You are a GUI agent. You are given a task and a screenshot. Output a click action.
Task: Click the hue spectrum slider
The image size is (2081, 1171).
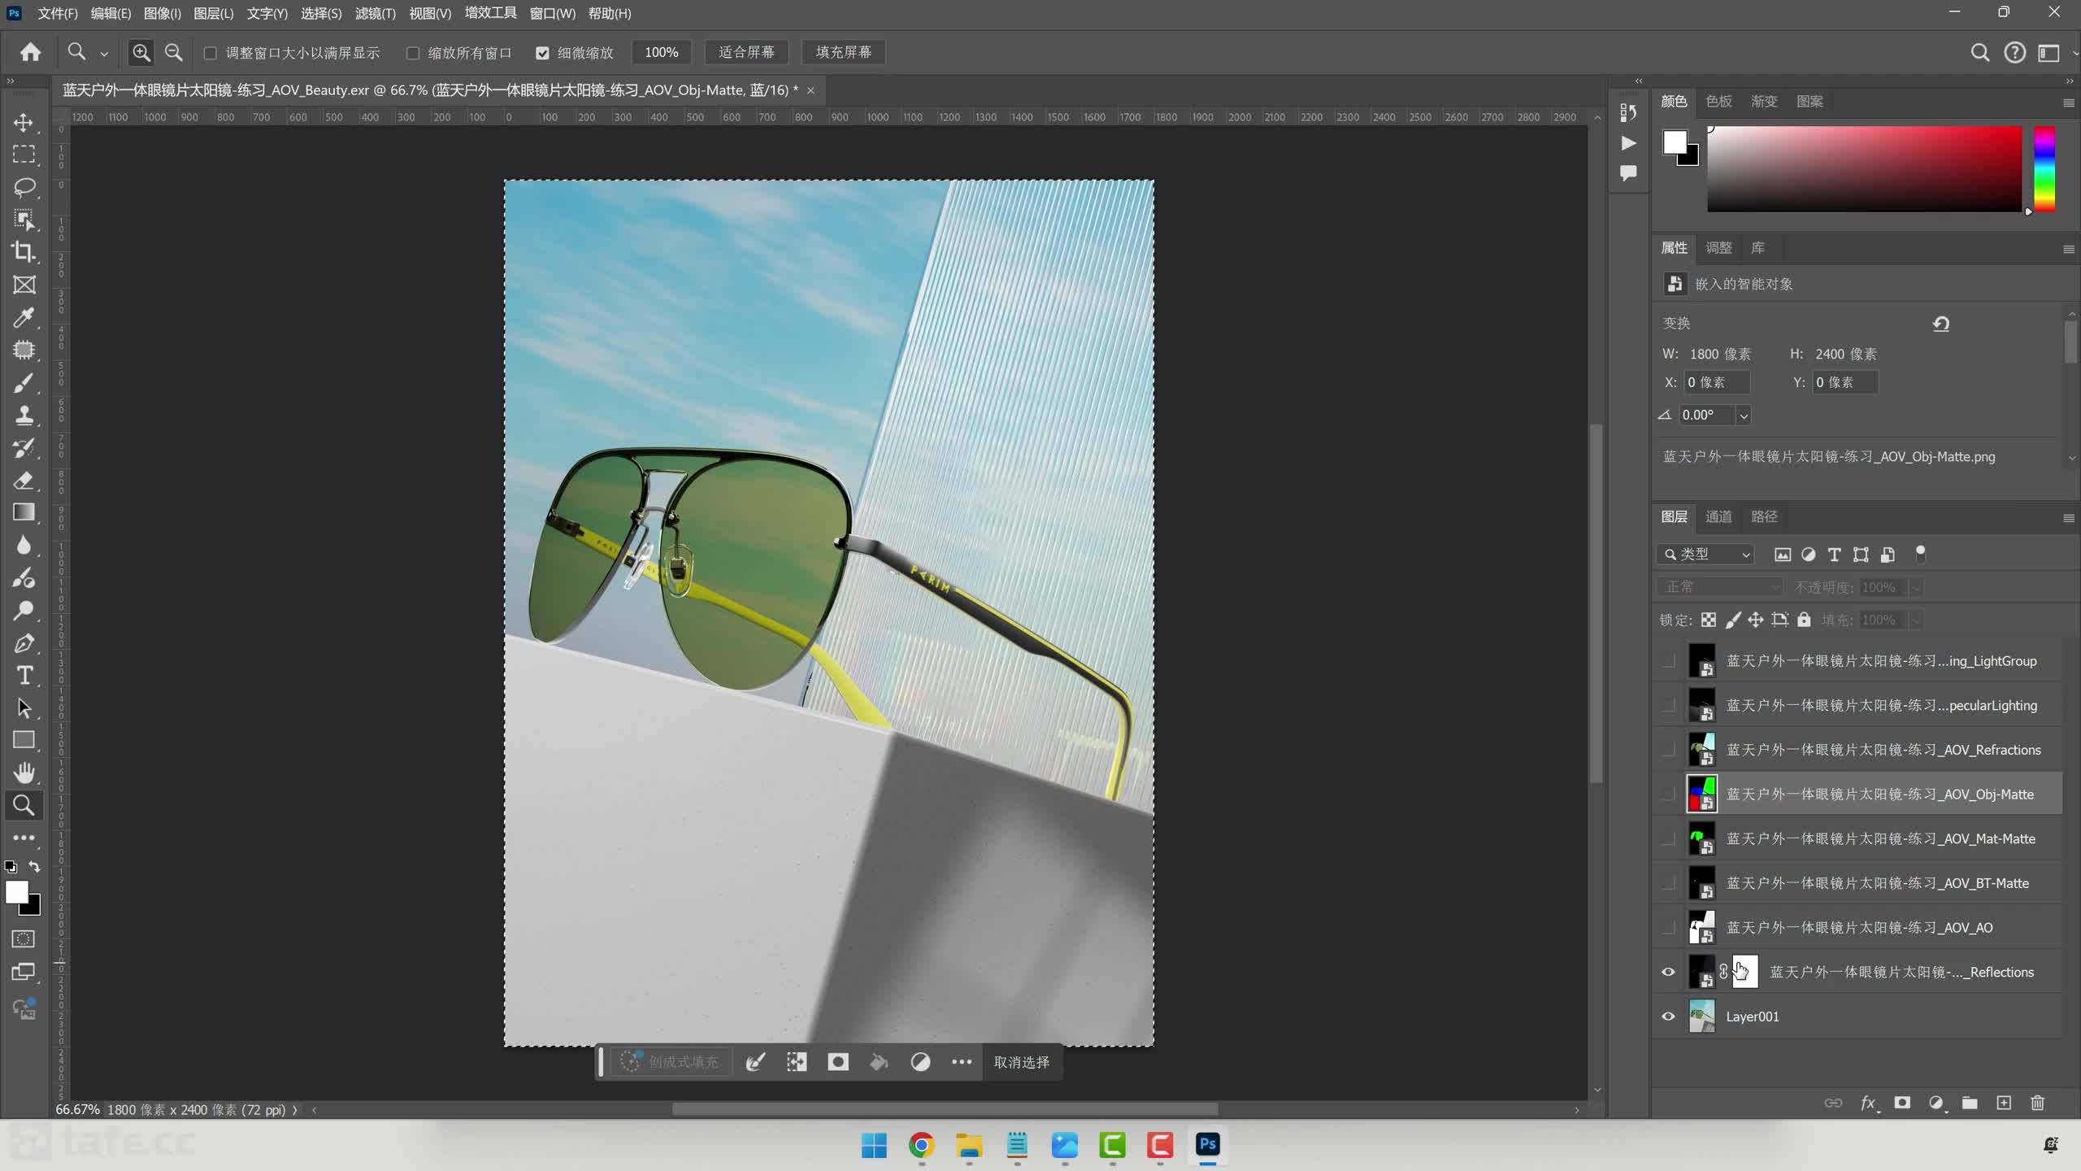pyautogui.click(x=2044, y=168)
